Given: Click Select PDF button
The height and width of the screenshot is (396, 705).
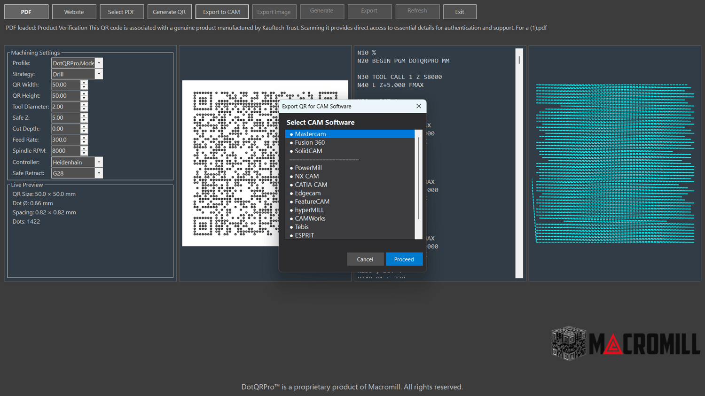Looking at the screenshot, I should pos(121,12).
